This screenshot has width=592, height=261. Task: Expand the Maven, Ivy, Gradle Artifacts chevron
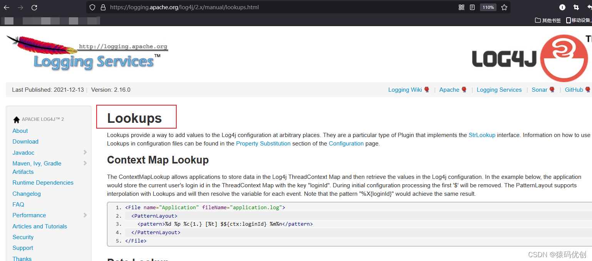point(85,163)
